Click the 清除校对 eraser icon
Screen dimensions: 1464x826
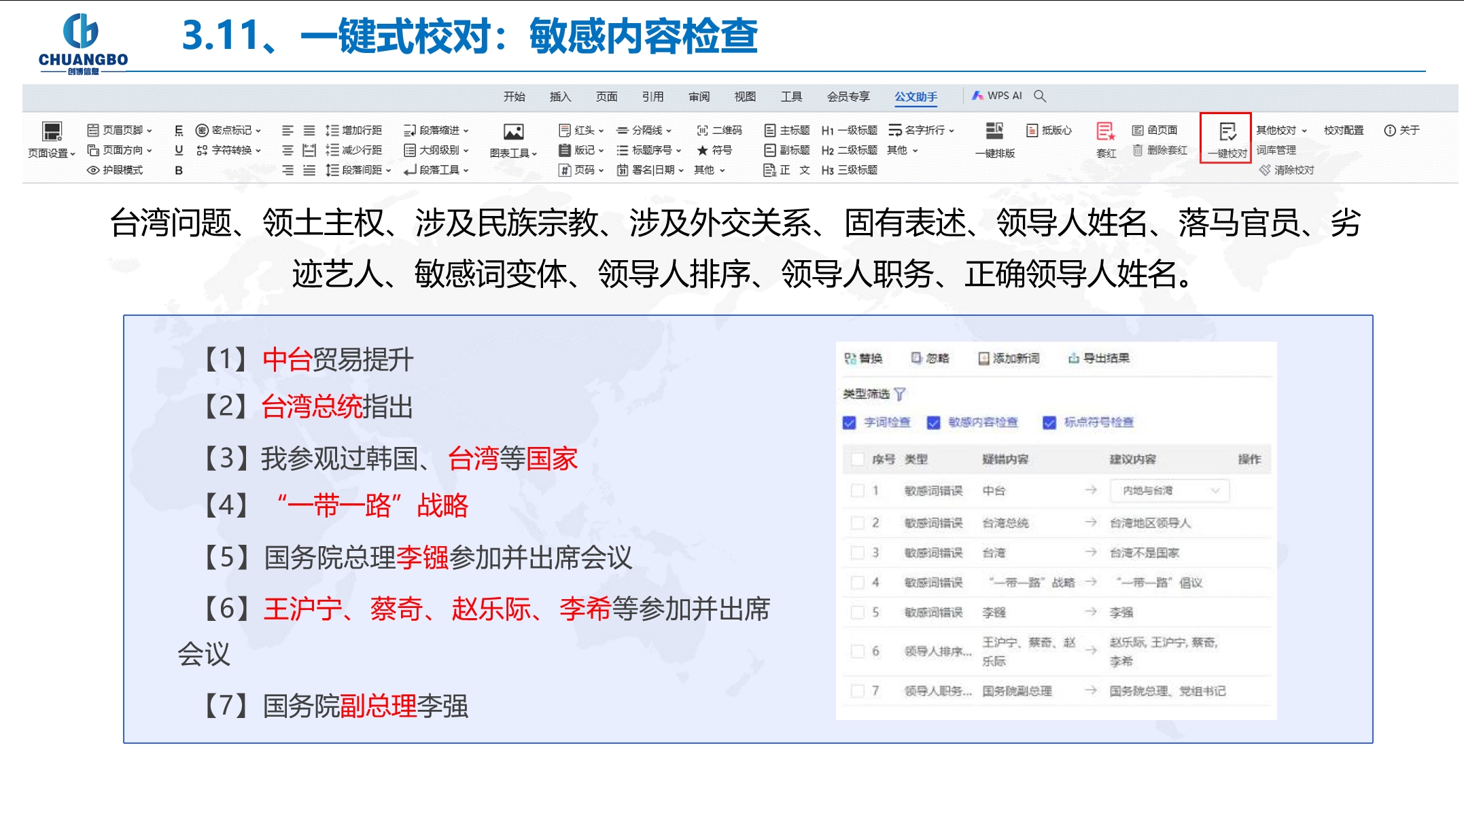pyautogui.click(x=1265, y=170)
